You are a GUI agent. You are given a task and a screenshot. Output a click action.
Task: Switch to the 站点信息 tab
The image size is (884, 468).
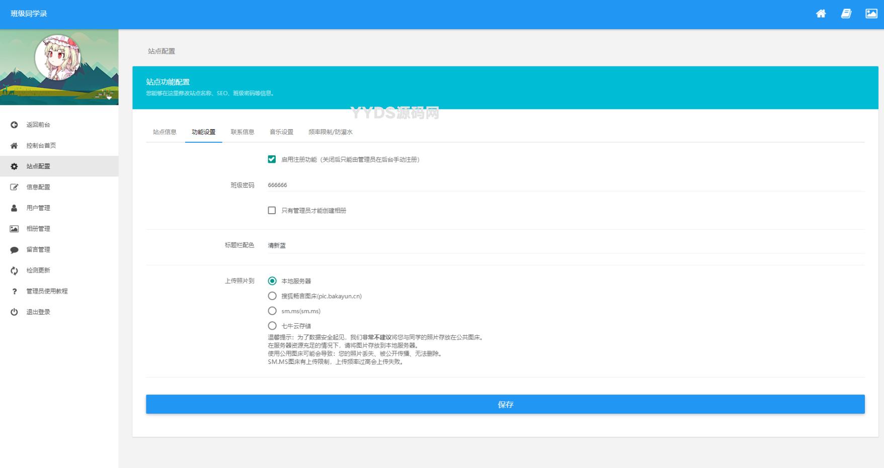(165, 132)
